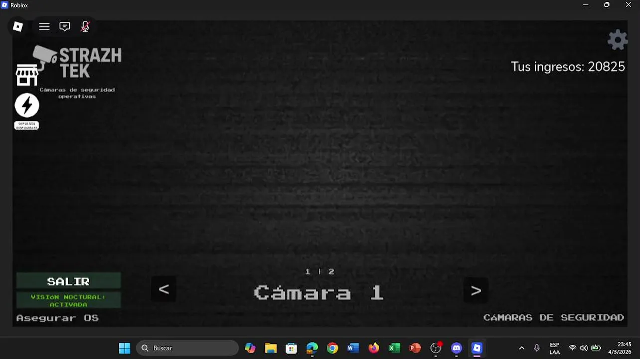Open Copilot from the taskbar
Viewport: 640px width, 359px height.
pyautogui.click(x=250, y=348)
